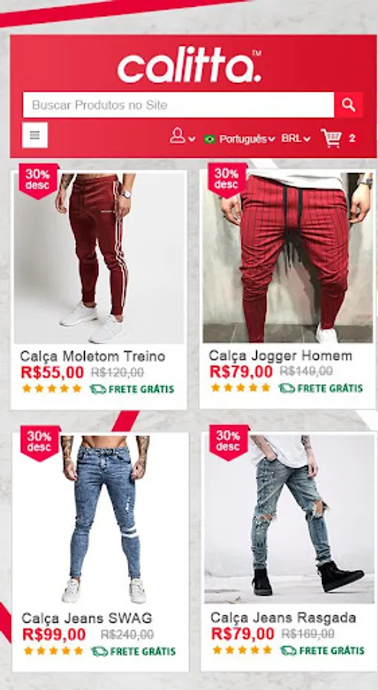Select the ripped jeans product photo

tap(289, 519)
